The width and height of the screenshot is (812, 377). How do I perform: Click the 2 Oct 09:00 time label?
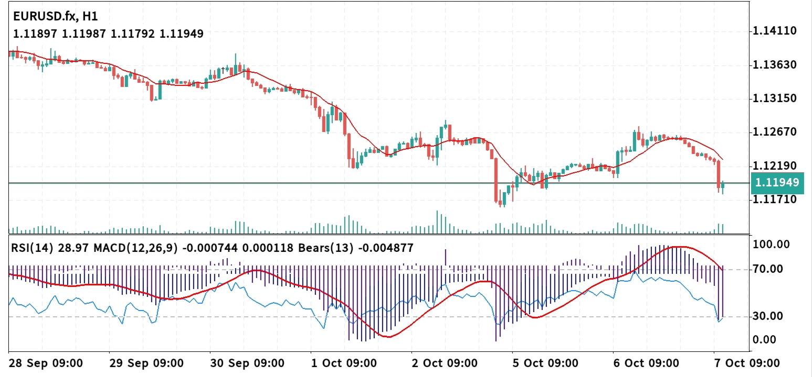(x=445, y=363)
